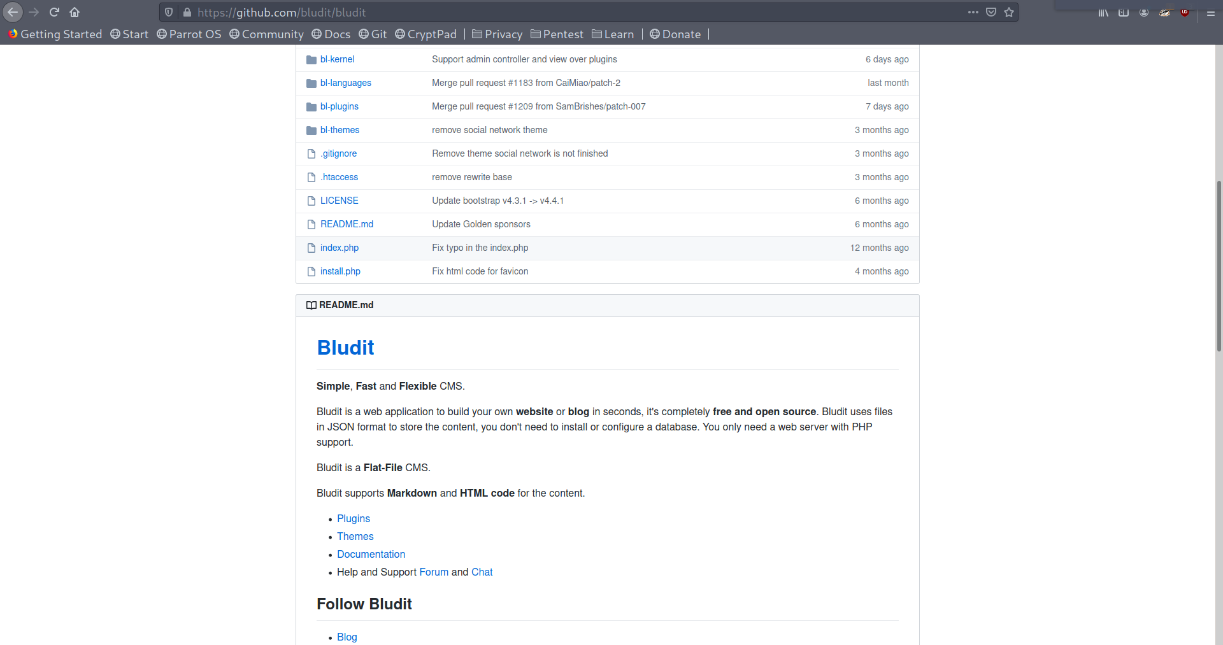The image size is (1223, 645).
Task: Open commit 'Update bootstrap v4.3.1 -> v4.4.1'
Action: (x=498, y=201)
